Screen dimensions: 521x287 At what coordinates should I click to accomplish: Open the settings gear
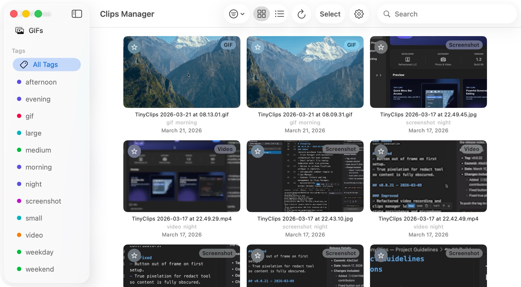[x=359, y=14]
